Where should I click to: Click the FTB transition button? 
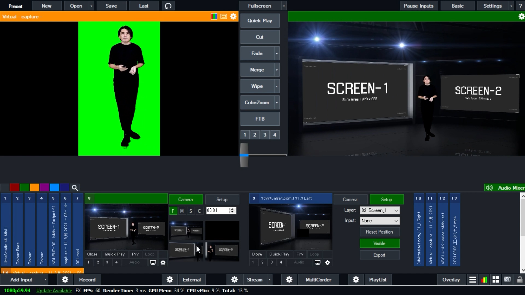(x=260, y=119)
